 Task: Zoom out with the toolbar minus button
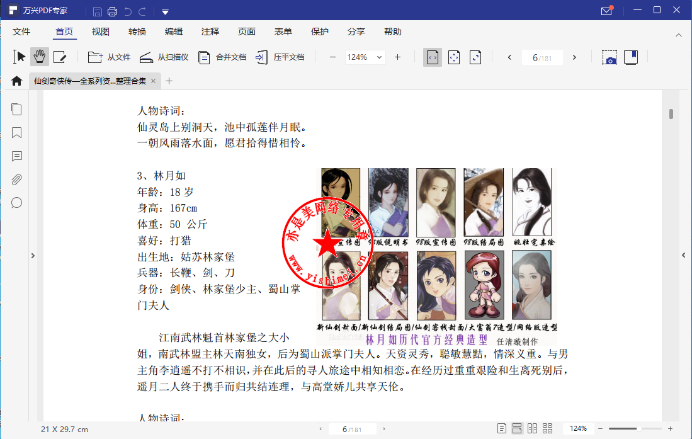tap(332, 57)
